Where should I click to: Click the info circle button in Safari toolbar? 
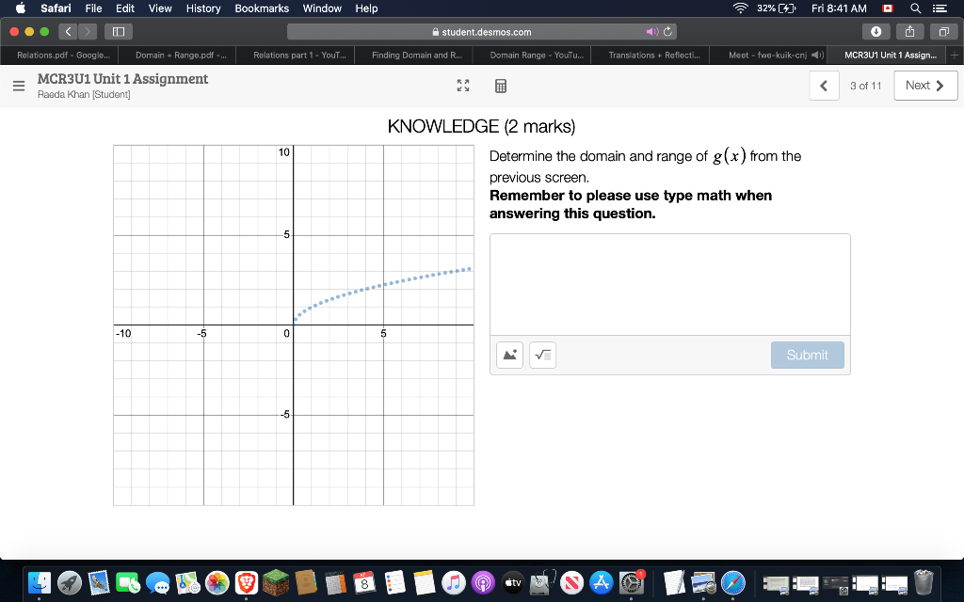point(876,31)
